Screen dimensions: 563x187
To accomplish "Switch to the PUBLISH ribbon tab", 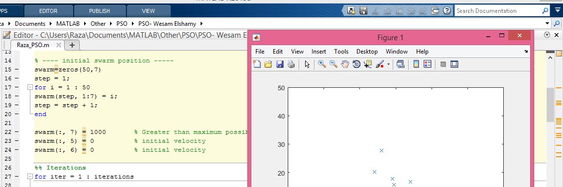I will pos(100,11).
